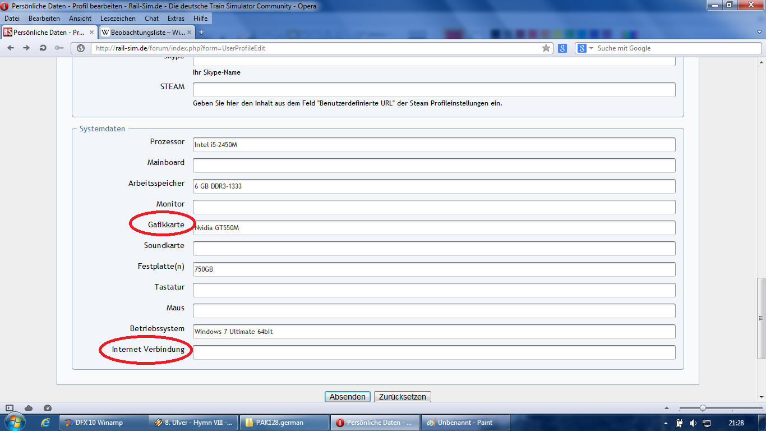Close the Beobachtungsliste tab
The height and width of the screenshot is (431, 766).
(x=190, y=33)
